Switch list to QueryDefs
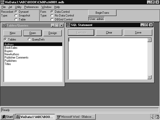Screen dimensions: 160x120 (x=29, y=39)
